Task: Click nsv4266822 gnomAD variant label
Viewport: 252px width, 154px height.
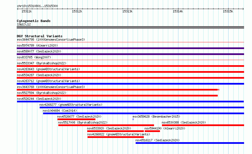Action: [x=119, y=134]
